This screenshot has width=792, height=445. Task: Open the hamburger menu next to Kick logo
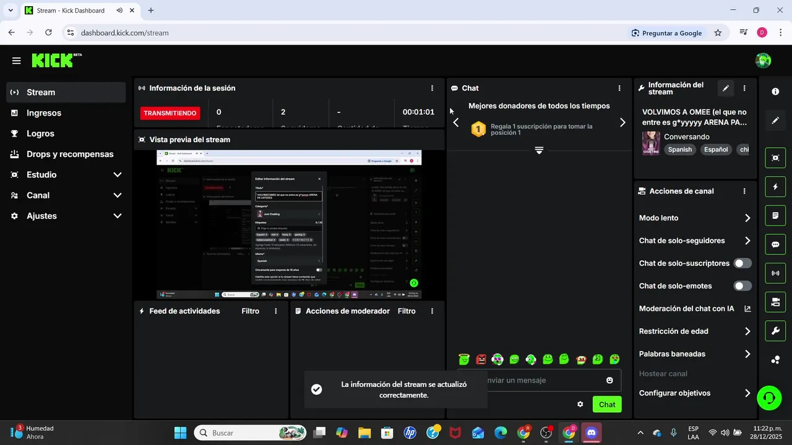tap(17, 61)
